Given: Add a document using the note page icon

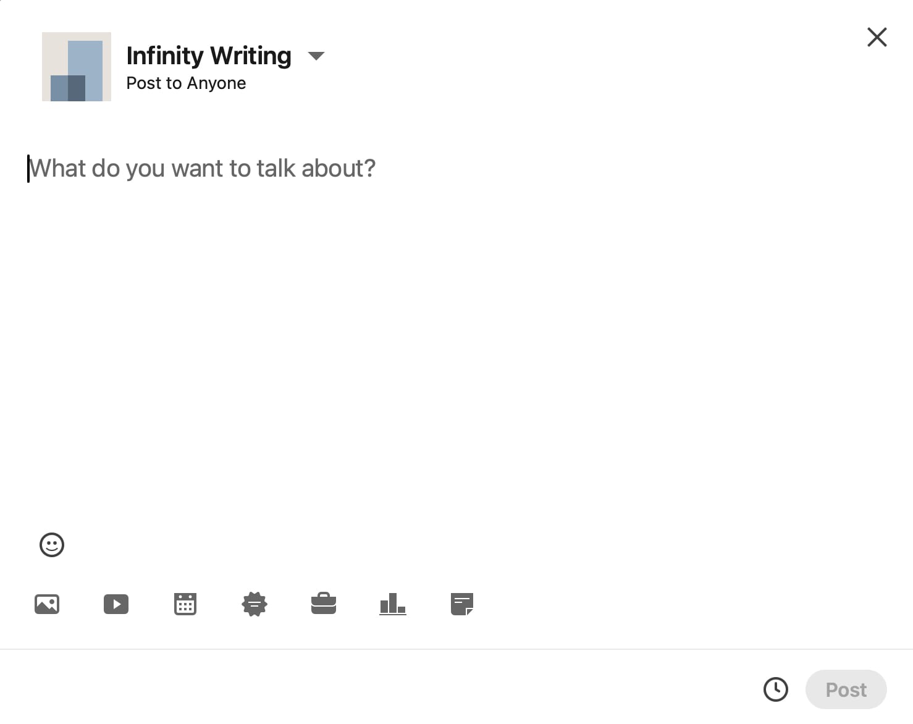Looking at the screenshot, I should pyautogui.click(x=462, y=604).
